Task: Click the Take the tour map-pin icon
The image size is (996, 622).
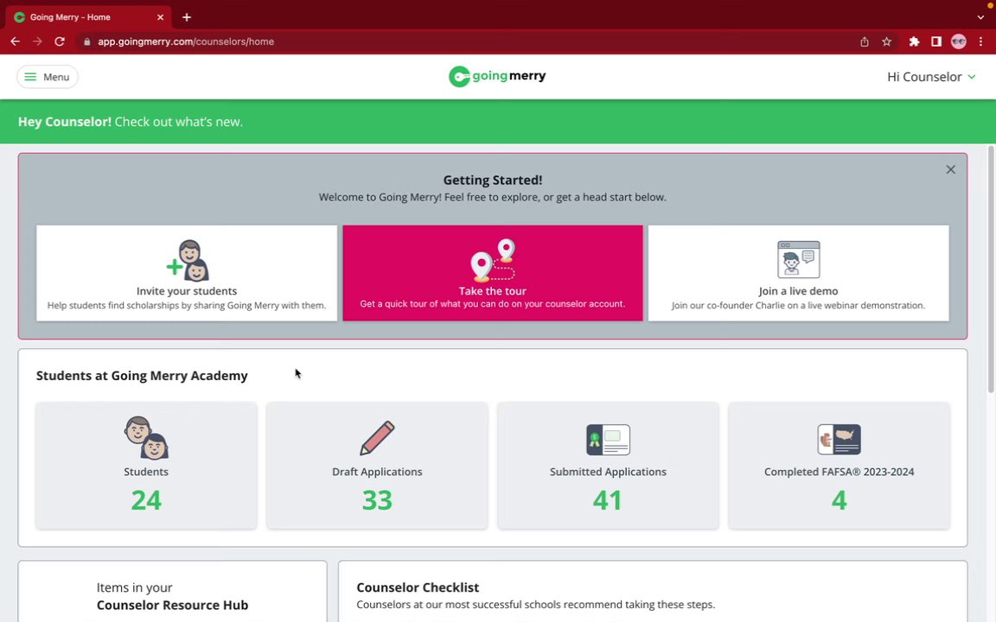Action: click(x=493, y=259)
